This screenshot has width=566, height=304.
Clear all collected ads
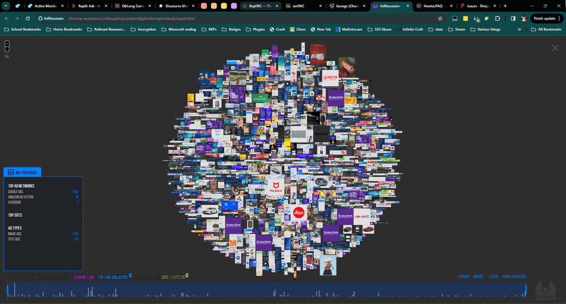click(493, 277)
